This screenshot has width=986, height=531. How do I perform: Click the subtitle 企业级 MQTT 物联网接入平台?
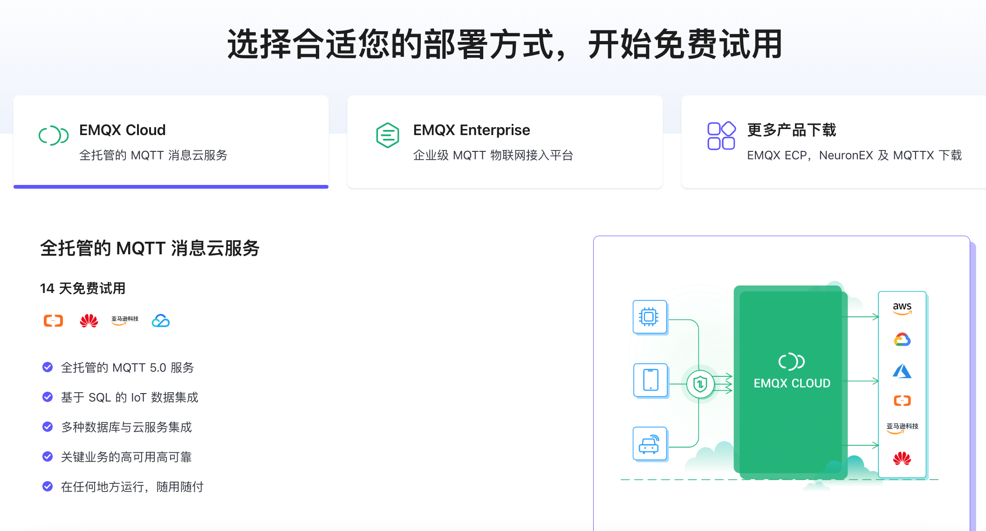493,155
